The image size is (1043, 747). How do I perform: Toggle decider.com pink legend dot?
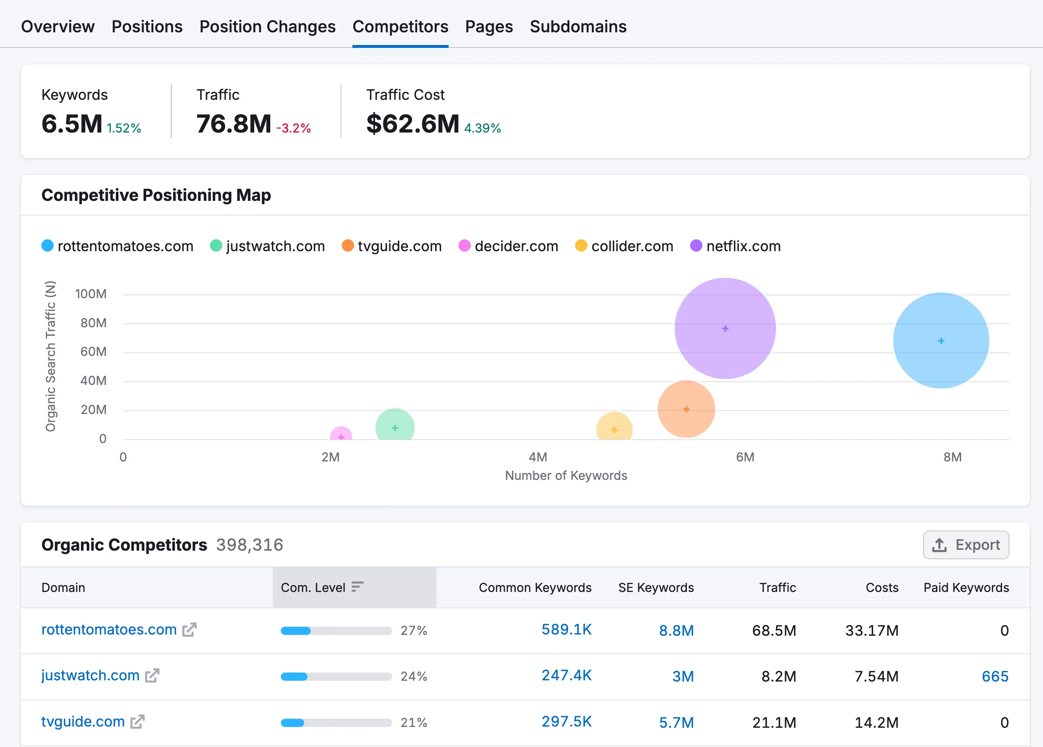click(465, 246)
